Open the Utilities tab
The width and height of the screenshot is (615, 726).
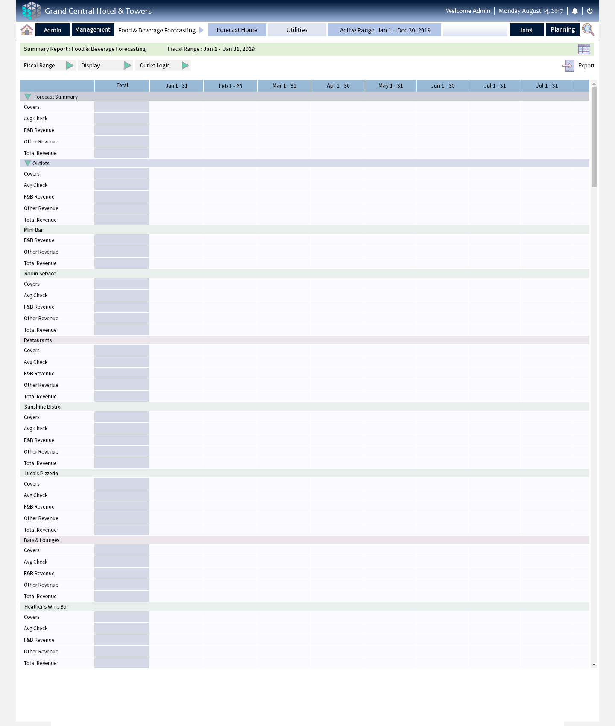[x=297, y=30]
